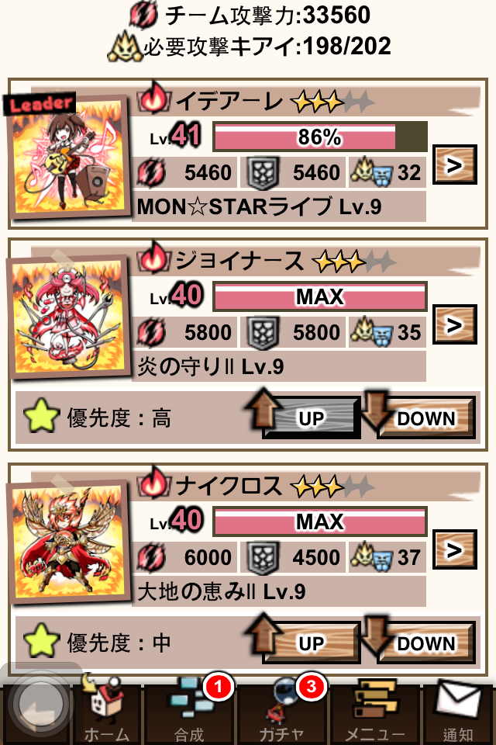Expand ナイクロス details with arrow button
The image size is (496, 745).
[455, 549]
